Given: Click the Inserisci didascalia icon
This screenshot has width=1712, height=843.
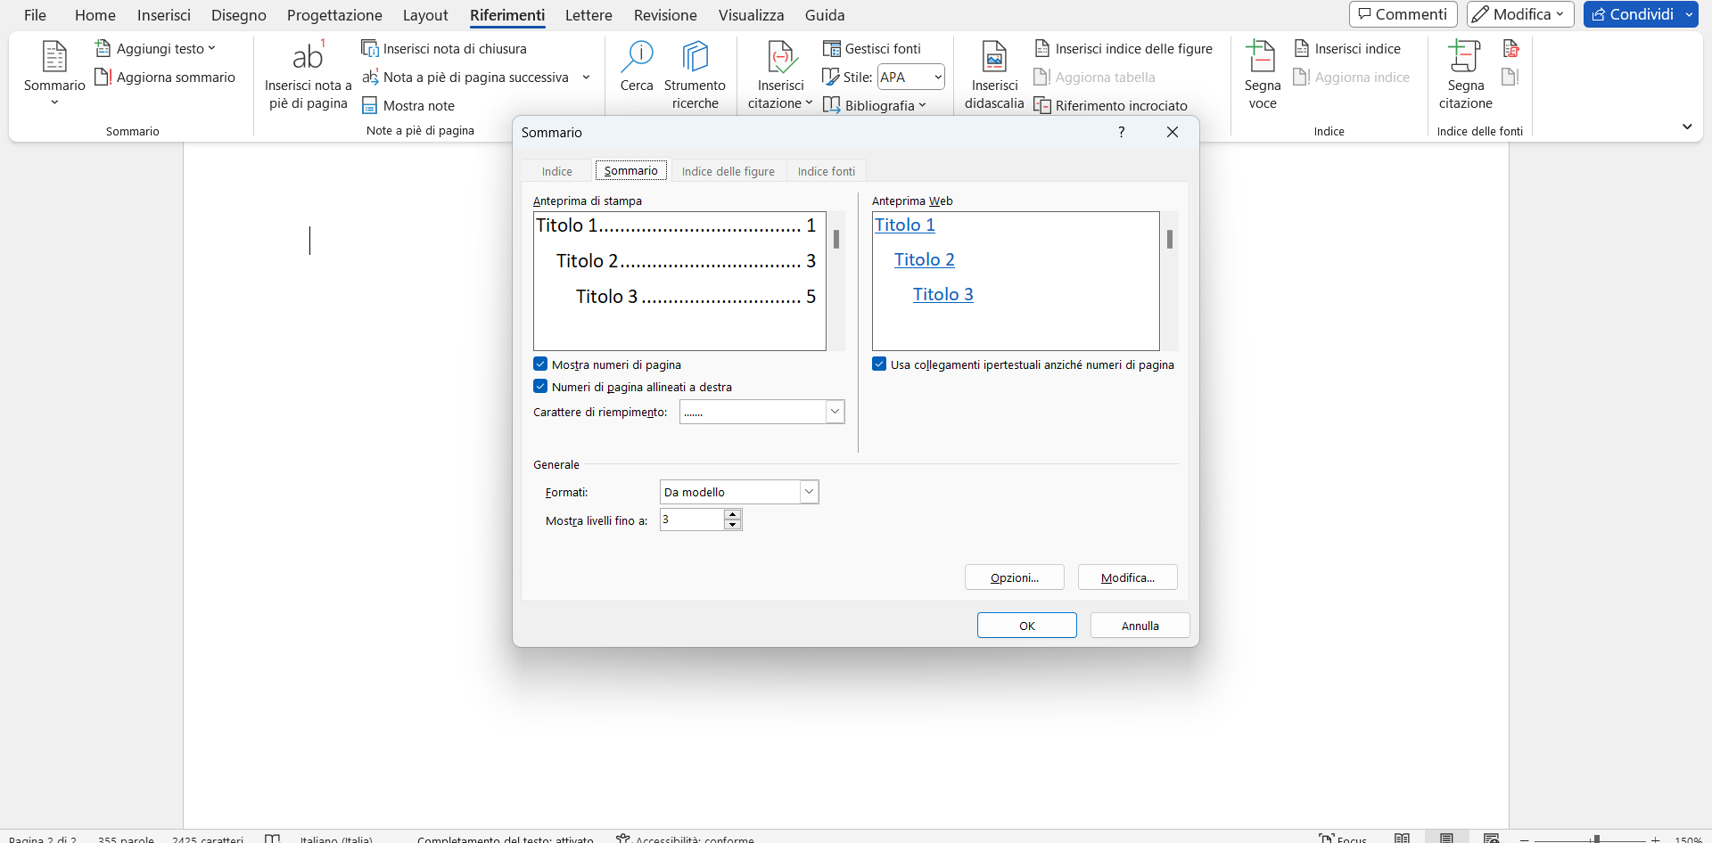Looking at the screenshot, I should (x=994, y=57).
